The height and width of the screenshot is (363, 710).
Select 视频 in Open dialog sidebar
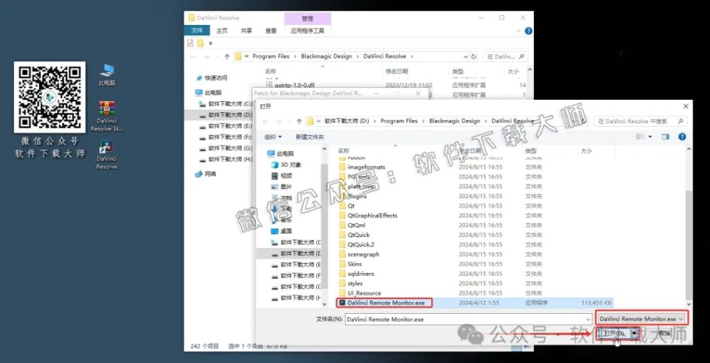tap(282, 176)
